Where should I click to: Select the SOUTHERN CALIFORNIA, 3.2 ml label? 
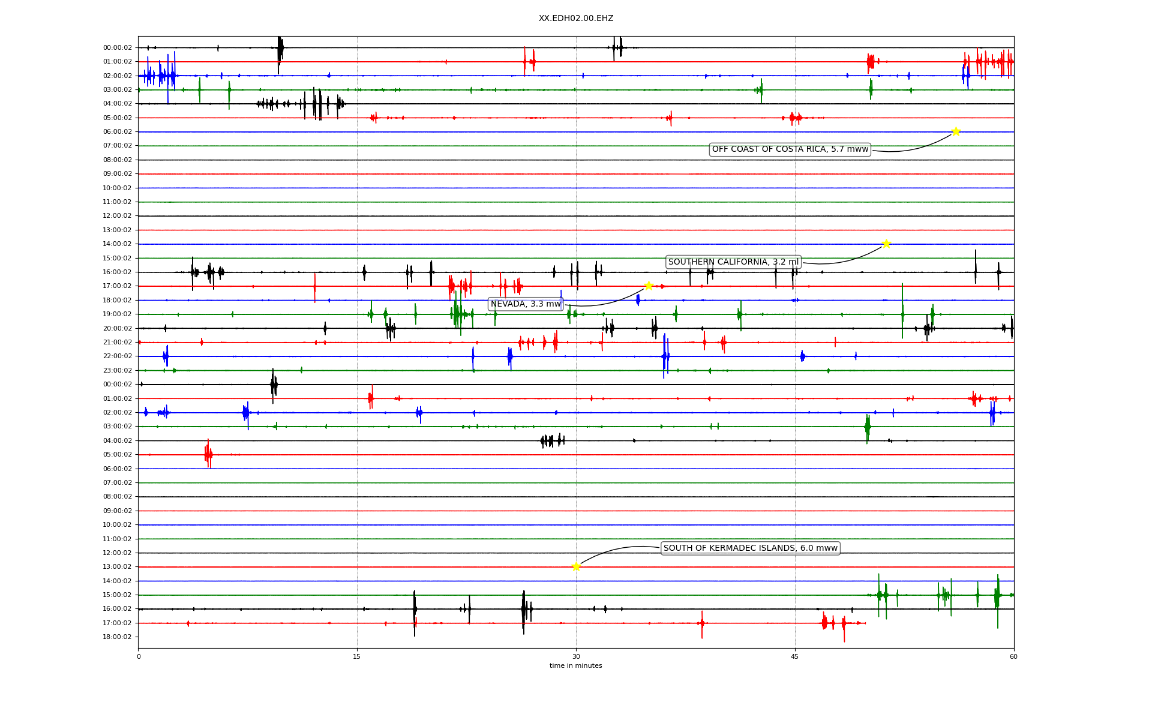pos(733,262)
